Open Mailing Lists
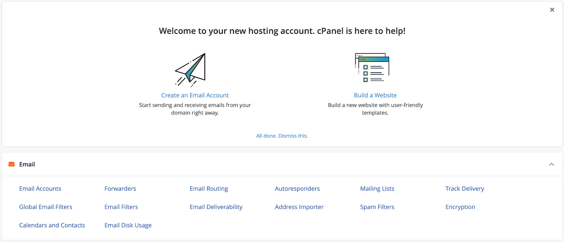Image resolution: width=564 pixels, height=242 pixels. pyautogui.click(x=377, y=189)
